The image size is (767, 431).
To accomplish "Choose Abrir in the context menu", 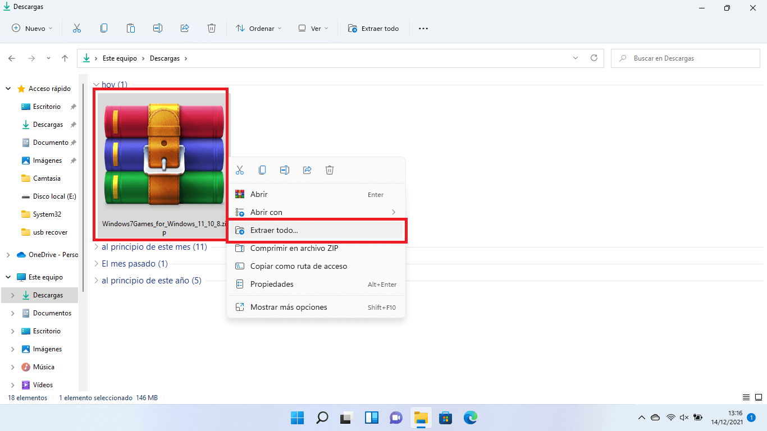I will point(316,194).
